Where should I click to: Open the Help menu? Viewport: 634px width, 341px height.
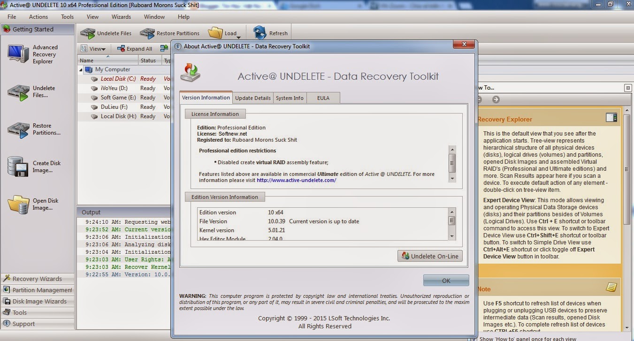click(183, 17)
